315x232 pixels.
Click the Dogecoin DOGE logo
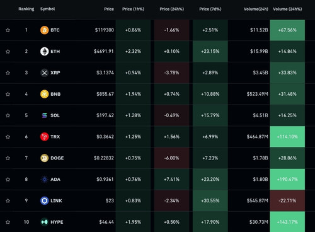point(44,158)
